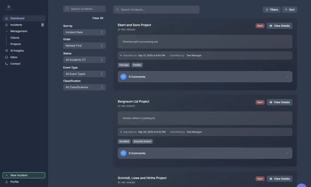
Task: Open Clients page from sidebar
Action: tap(15, 38)
